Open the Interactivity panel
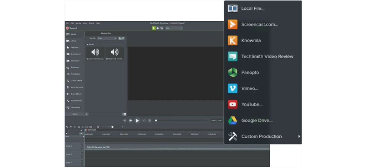Viewport: 366px width, 168px height. pos(75,108)
